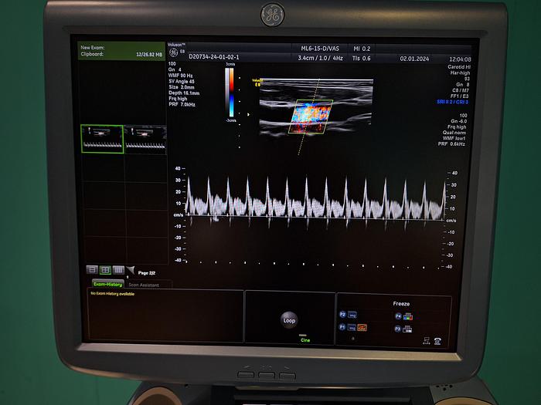This screenshot has height=405, width=541.
Task: Click the 'No Exam History available' message
Action: coord(113,294)
